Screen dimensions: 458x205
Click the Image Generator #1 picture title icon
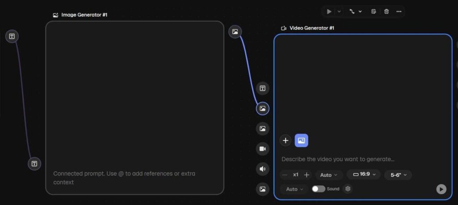pyautogui.click(x=55, y=15)
